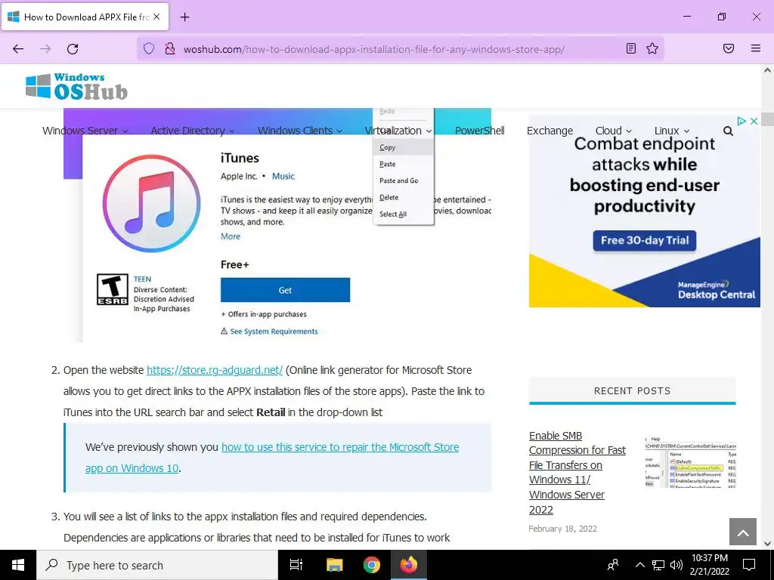Screen dimensions: 774x580
Task: Open Enable SMB Compression recent post link
Action: click(x=577, y=473)
